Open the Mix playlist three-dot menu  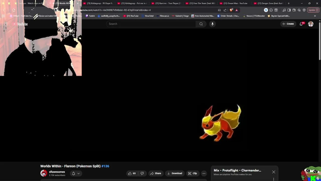click(x=274, y=179)
